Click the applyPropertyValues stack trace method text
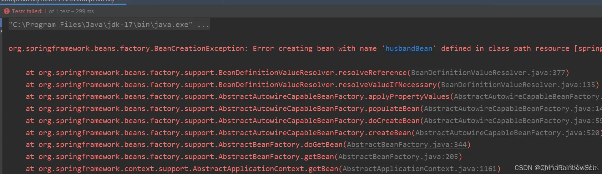The width and height of the screenshot is (602, 174). (409, 96)
